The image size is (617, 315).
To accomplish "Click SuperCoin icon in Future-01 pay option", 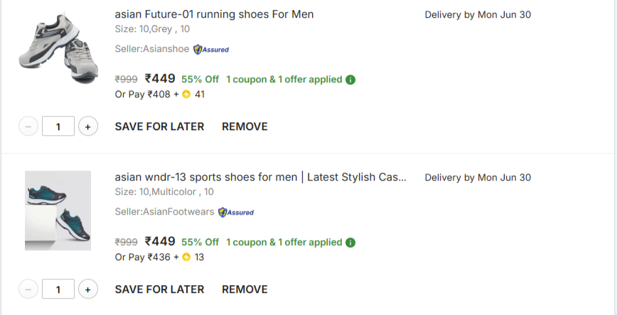I will click(186, 95).
